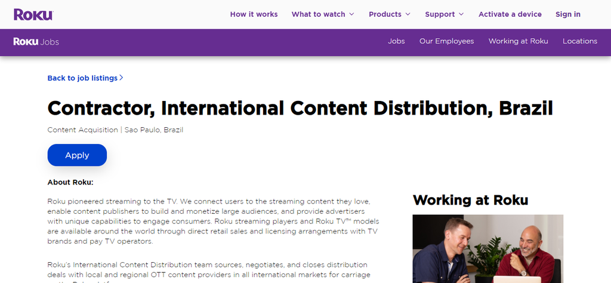This screenshot has height=283, width=611.
Task: Click the blue Apply button
Action: click(x=77, y=155)
